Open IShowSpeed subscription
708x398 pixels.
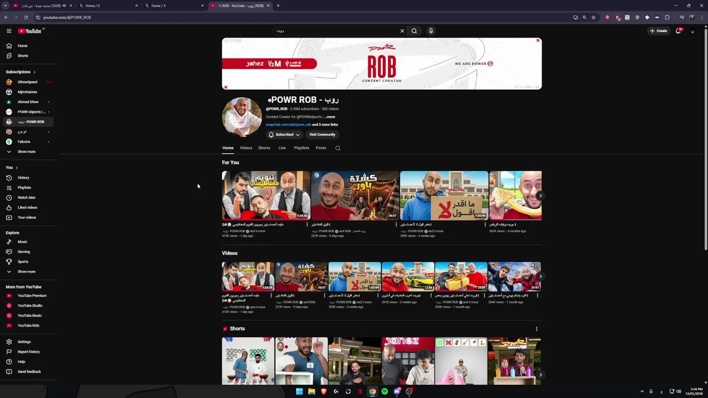[x=29, y=82]
